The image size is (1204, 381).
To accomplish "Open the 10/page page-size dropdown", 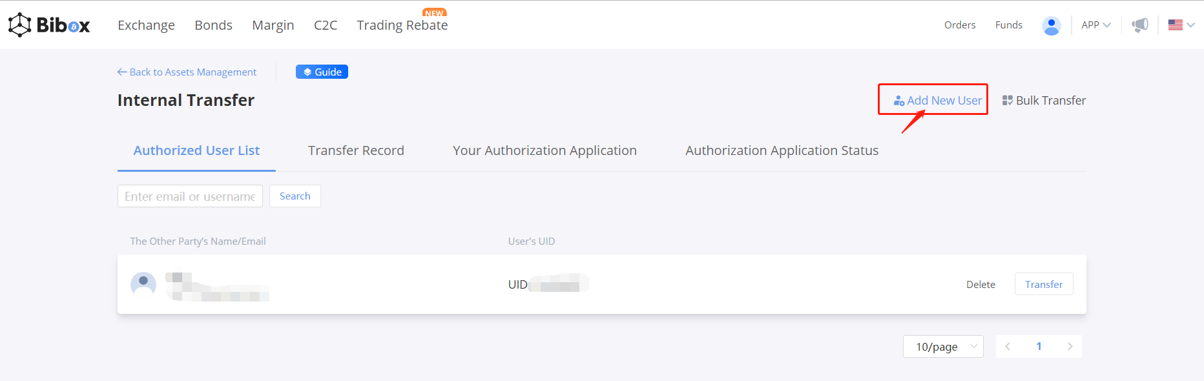I will 942,347.
